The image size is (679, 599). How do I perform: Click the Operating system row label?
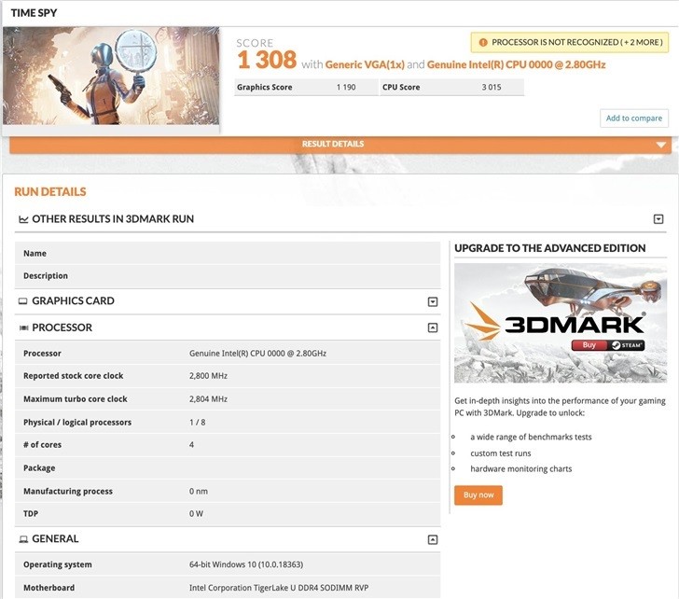pos(58,564)
